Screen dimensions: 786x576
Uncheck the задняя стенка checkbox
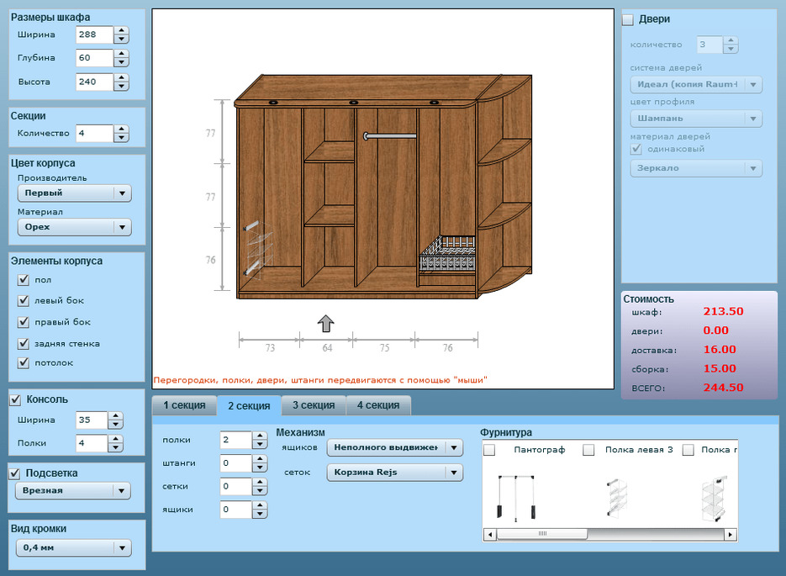tap(23, 343)
